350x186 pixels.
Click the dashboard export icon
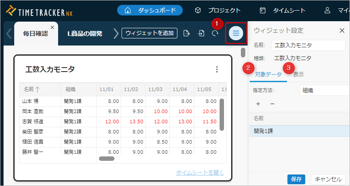click(x=187, y=34)
